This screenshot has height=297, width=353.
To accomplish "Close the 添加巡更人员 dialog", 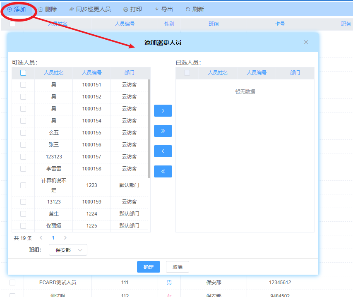I will pos(306,42).
